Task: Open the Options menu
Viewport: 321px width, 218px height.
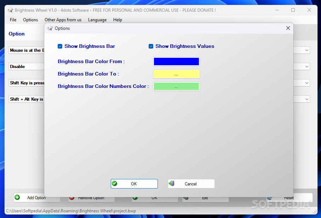Action: 30,20
